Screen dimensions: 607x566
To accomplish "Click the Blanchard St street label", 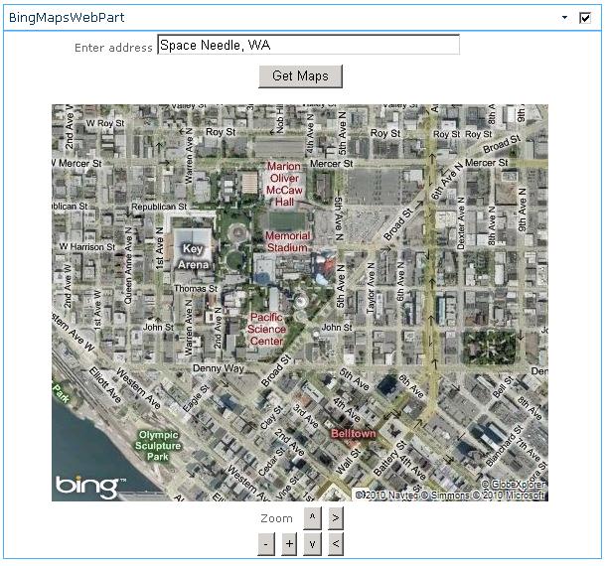I will [x=505, y=445].
